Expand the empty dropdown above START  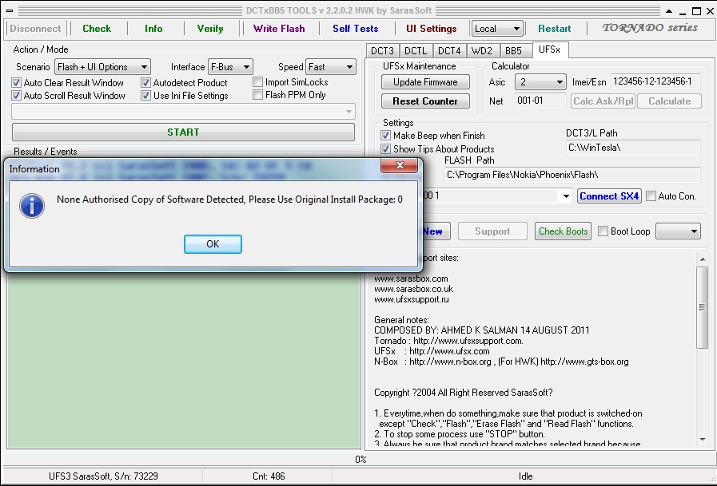[183, 112]
